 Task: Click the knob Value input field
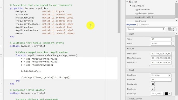(x=161, y=39)
